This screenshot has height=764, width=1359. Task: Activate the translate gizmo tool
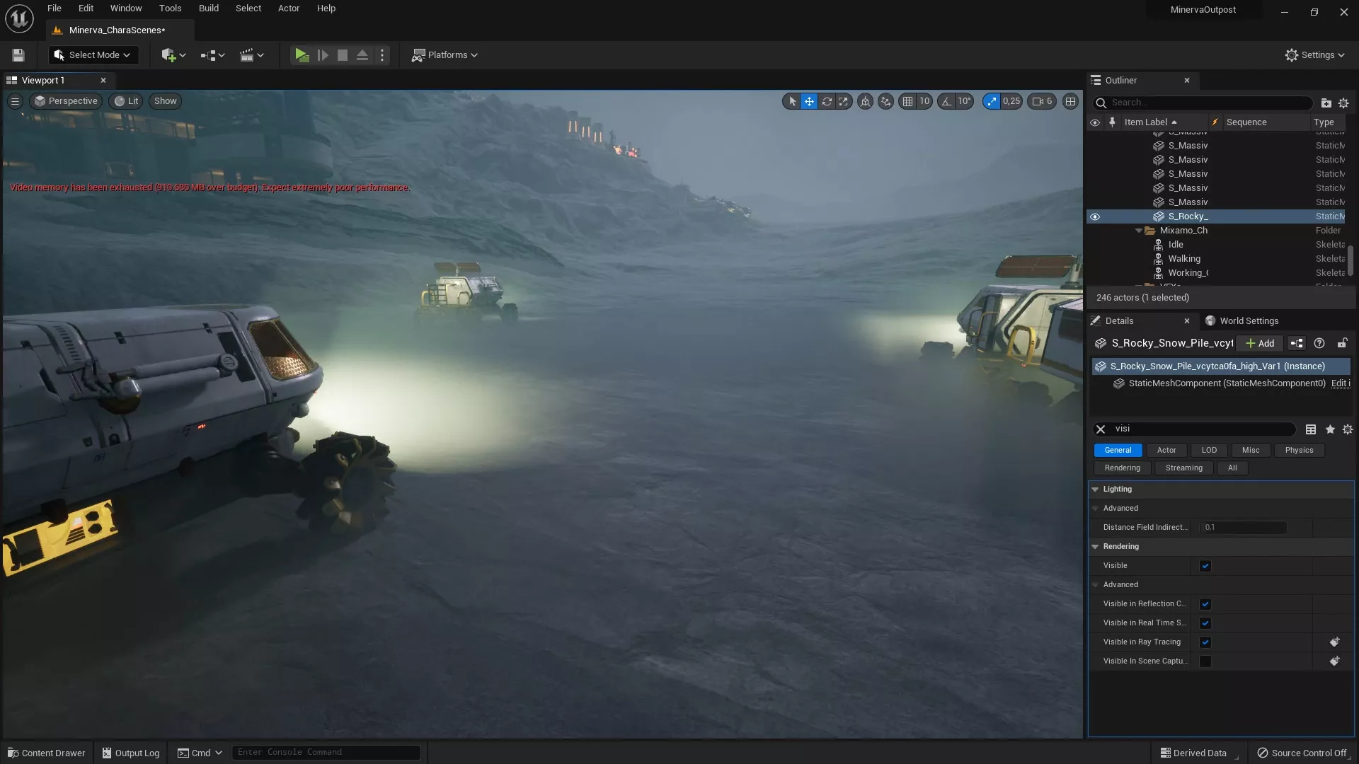tap(809, 101)
